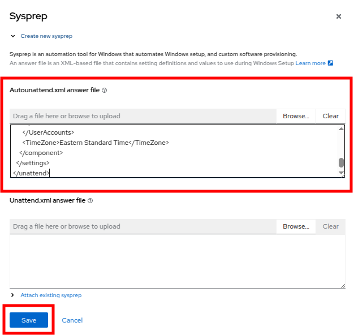Expand the Attach existing sysprep section
Image resolution: width=354 pixels, height=335 pixels.
point(12,295)
